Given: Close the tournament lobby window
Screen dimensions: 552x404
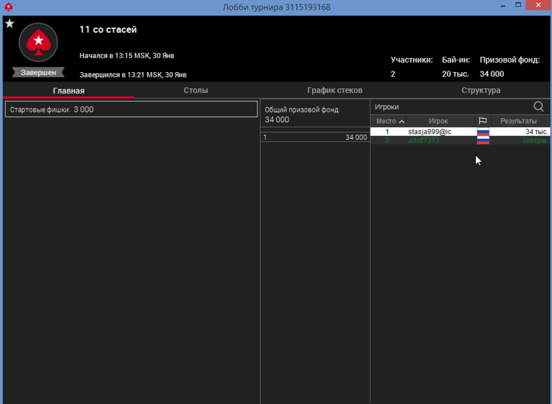Looking at the screenshot, I should click(538, 6).
